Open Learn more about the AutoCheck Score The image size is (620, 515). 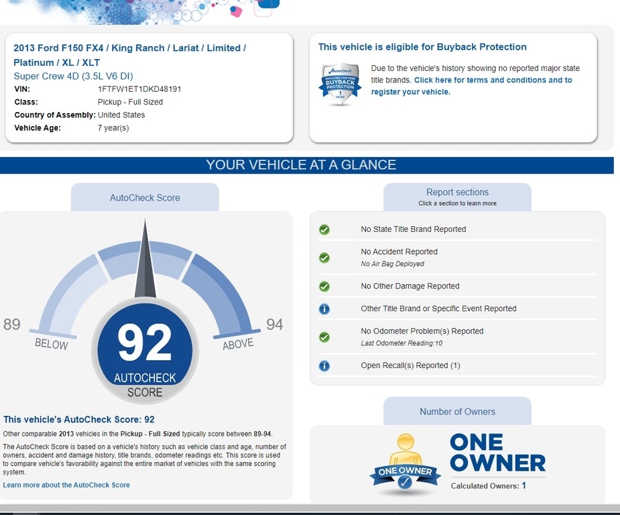click(x=66, y=485)
